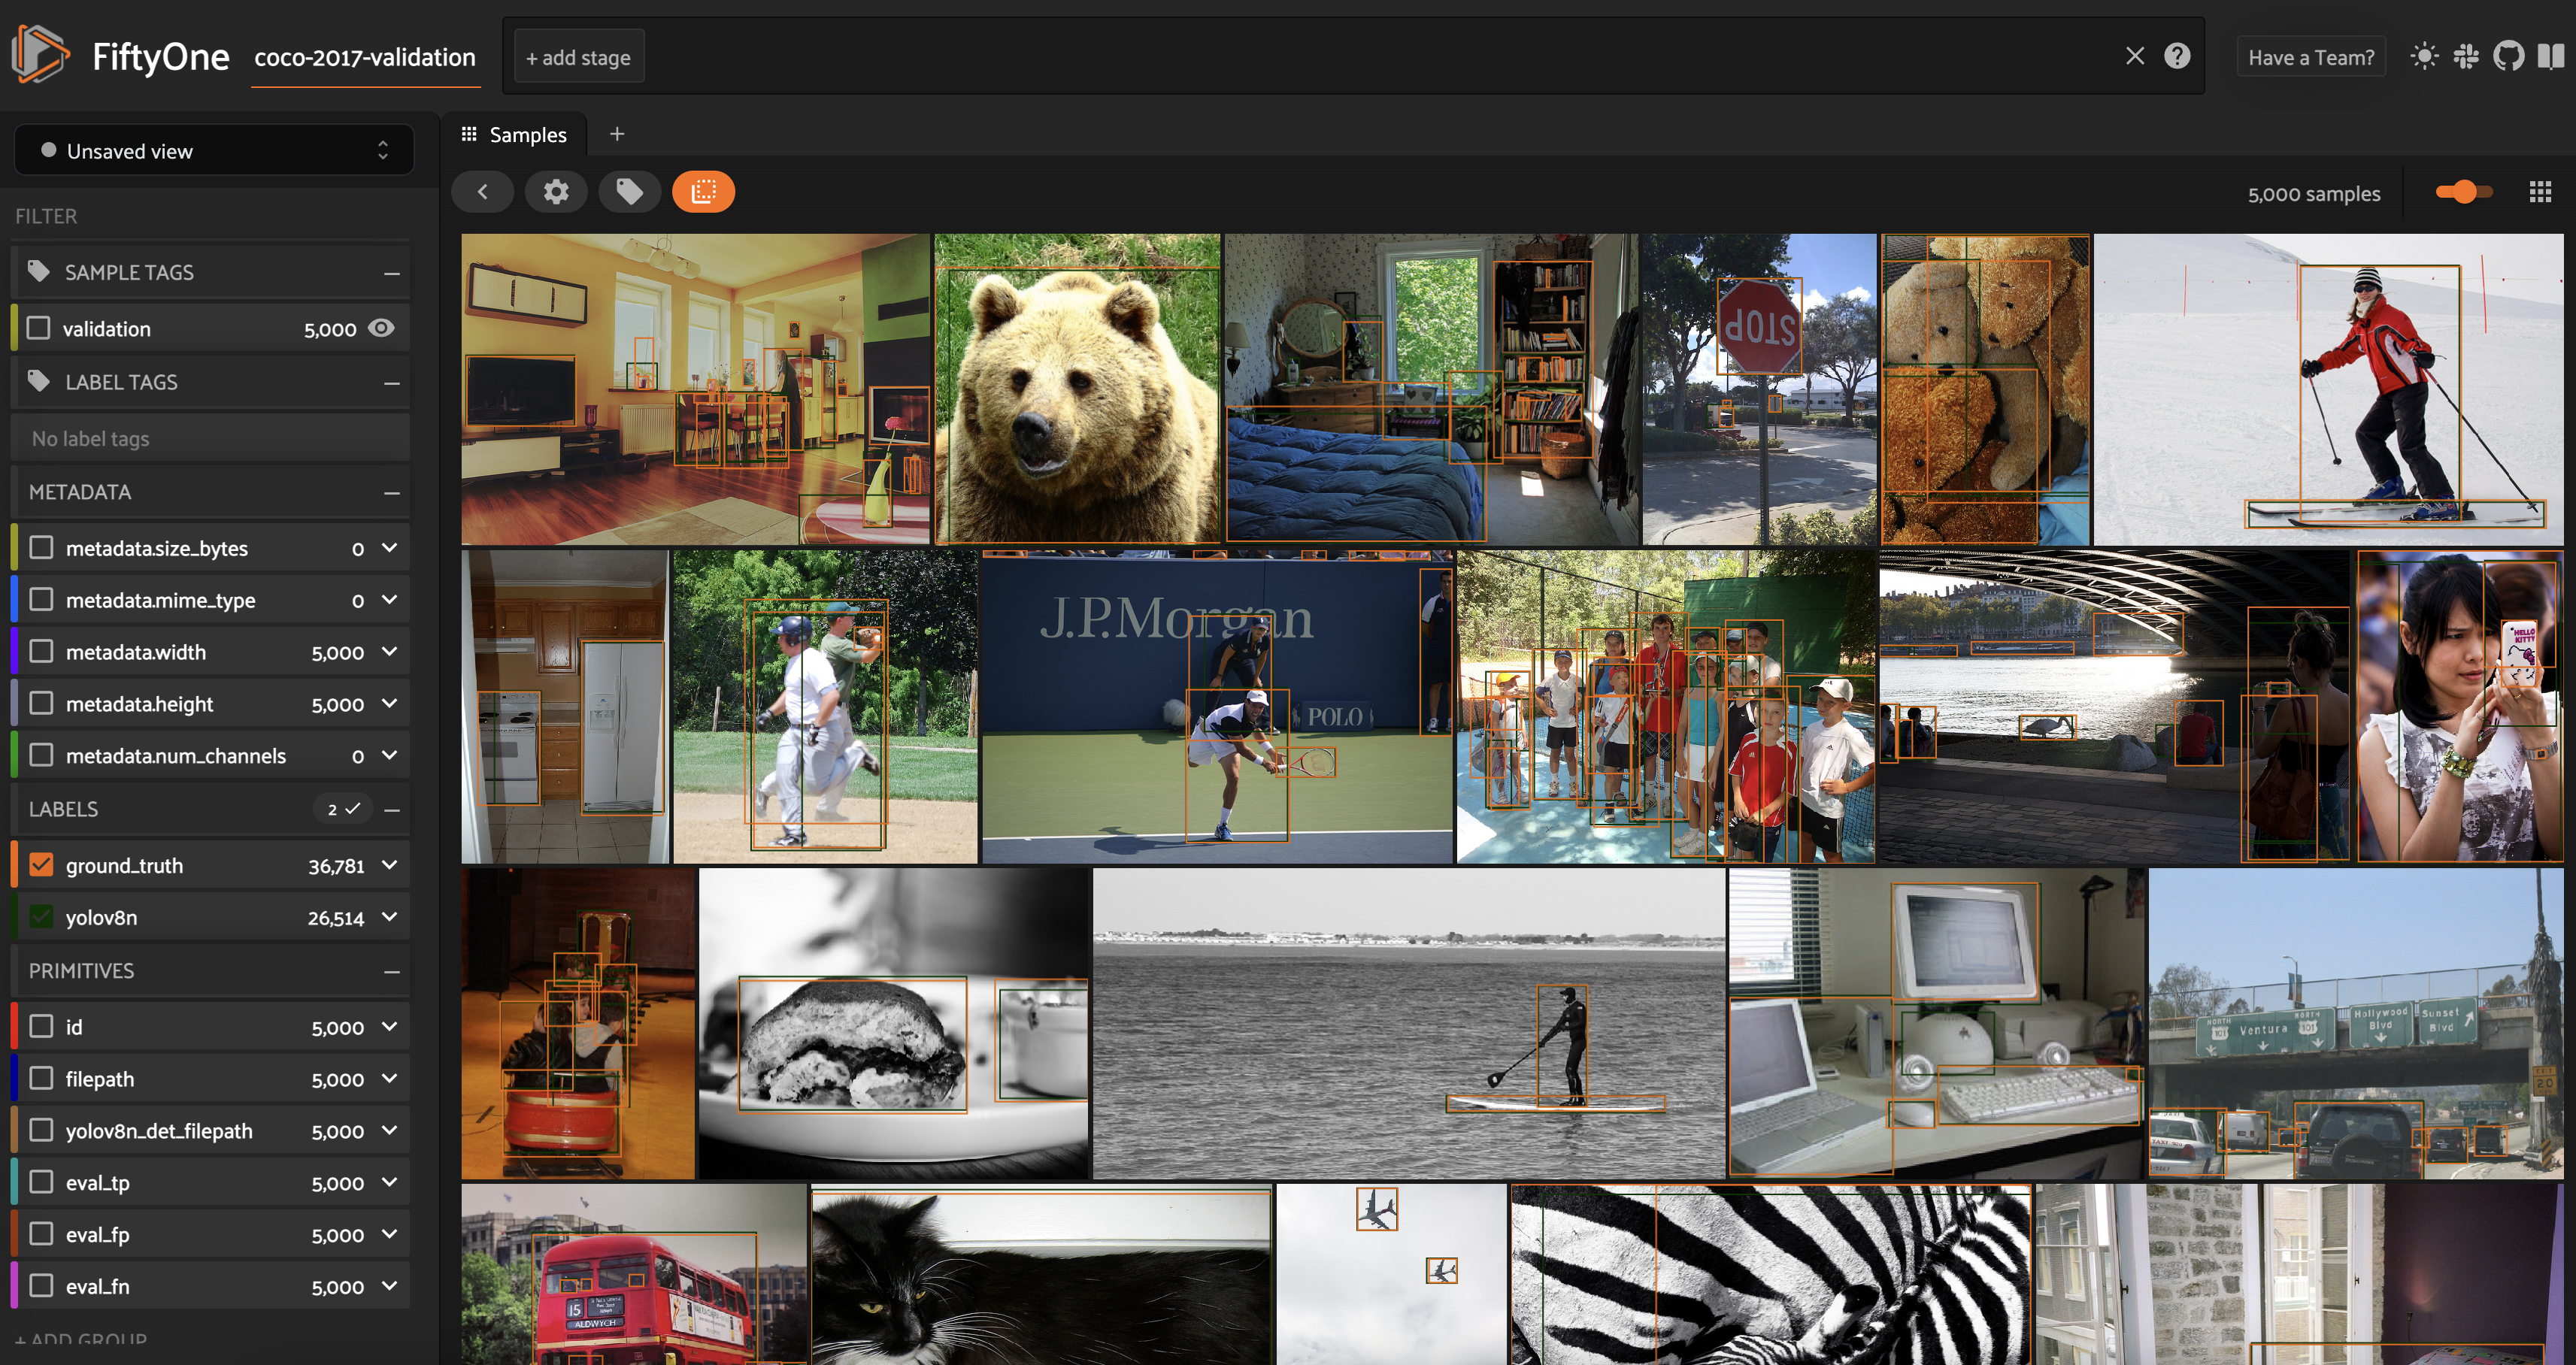
Task: Click the settings gear icon
Action: (x=556, y=191)
